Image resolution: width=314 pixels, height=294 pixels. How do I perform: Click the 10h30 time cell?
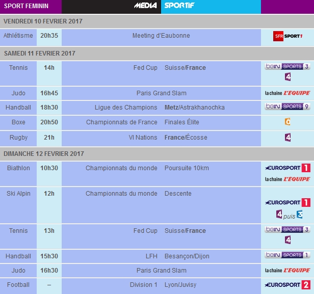49,174
